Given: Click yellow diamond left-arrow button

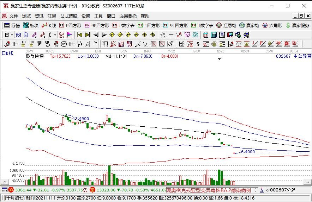Looking at the screenshot, I should 112,35.
